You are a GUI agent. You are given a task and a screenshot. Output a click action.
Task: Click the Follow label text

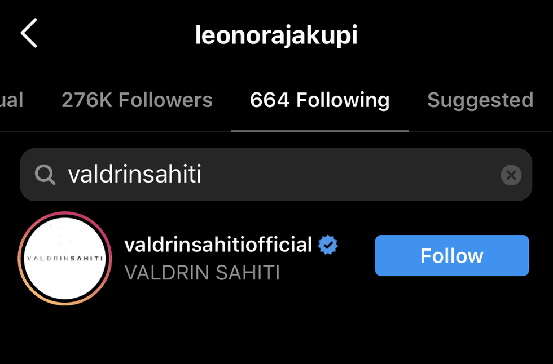452,256
